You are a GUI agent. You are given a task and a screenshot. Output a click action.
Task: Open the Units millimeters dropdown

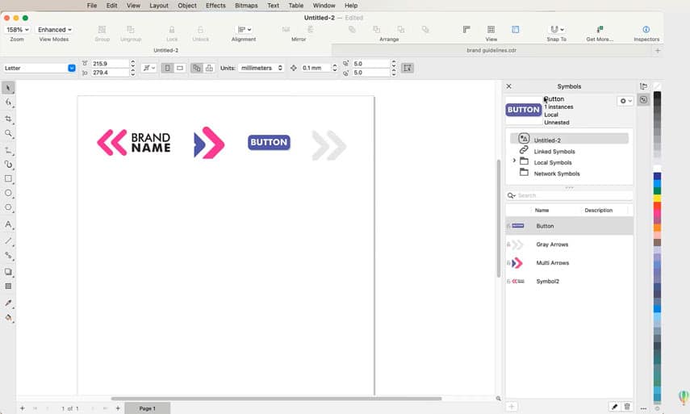tap(261, 68)
